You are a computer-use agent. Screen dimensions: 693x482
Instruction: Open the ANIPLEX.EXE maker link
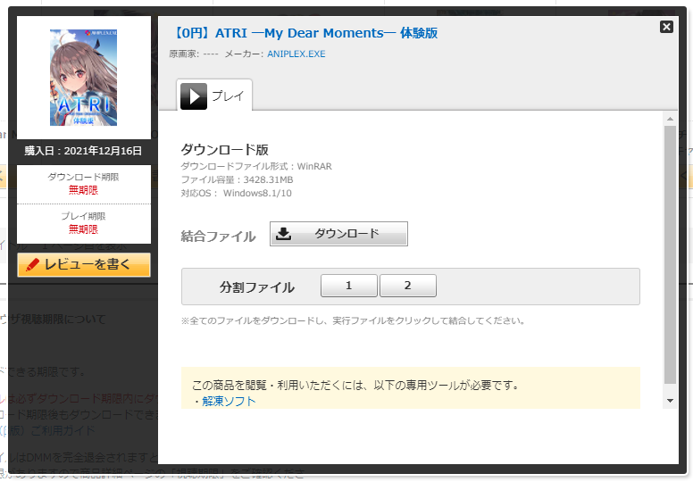pyautogui.click(x=296, y=54)
